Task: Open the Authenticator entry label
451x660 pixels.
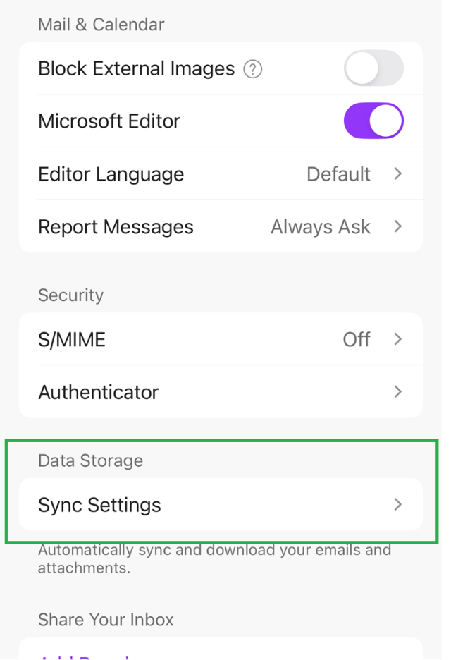Action: point(99,392)
